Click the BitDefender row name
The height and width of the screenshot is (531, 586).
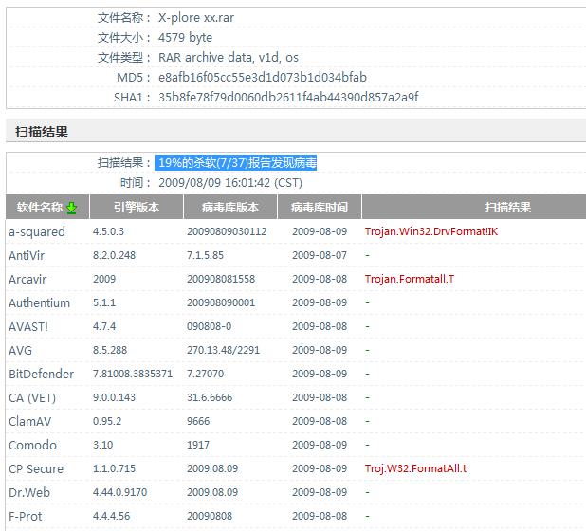41,374
